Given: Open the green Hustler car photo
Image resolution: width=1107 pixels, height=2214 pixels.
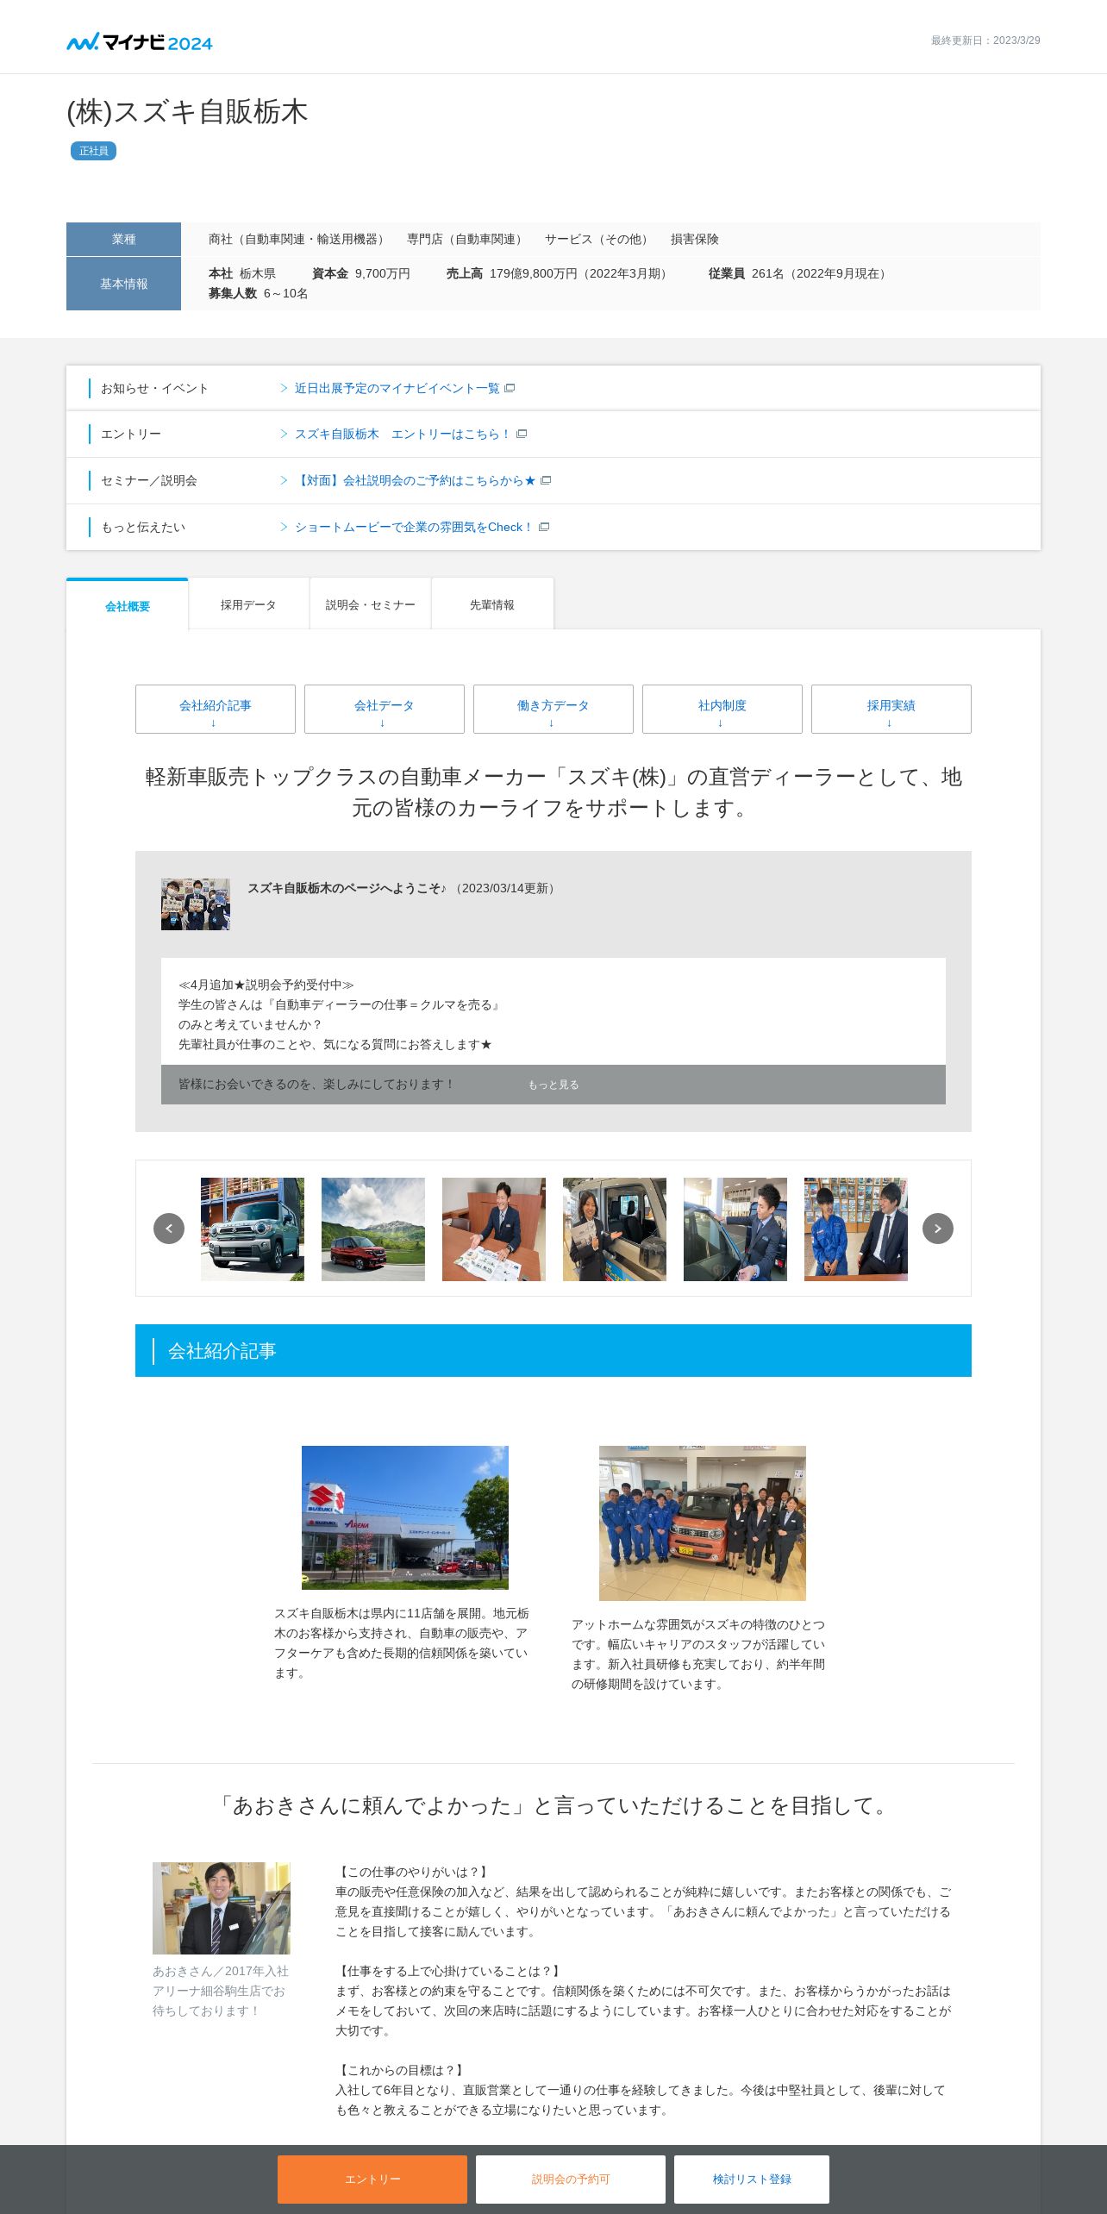Looking at the screenshot, I should [x=253, y=1229].
